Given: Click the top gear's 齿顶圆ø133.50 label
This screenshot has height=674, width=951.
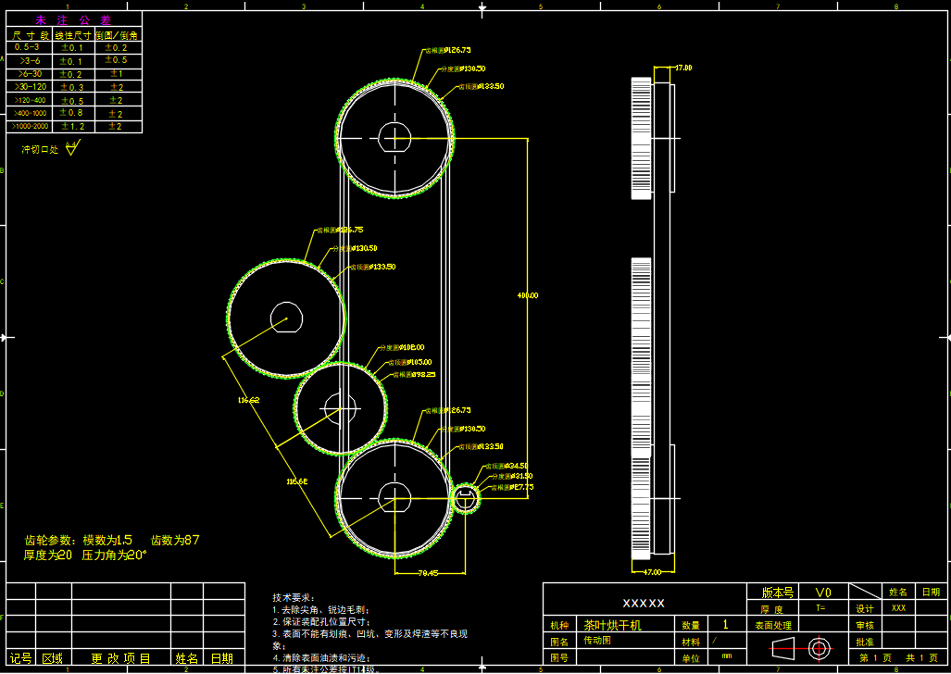Looking at the screenshot, I should point(481,86).
